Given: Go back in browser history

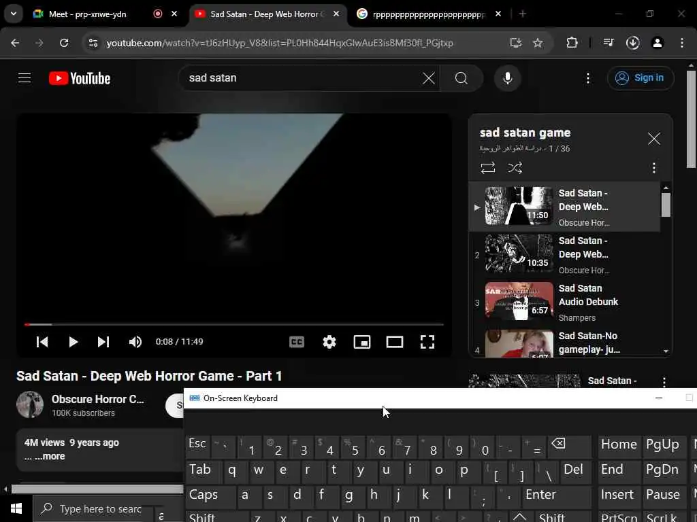Looking at the screenshot, I should 15,43.
